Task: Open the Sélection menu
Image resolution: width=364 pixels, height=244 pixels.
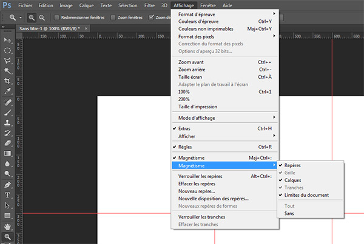Action: point(127,5)
